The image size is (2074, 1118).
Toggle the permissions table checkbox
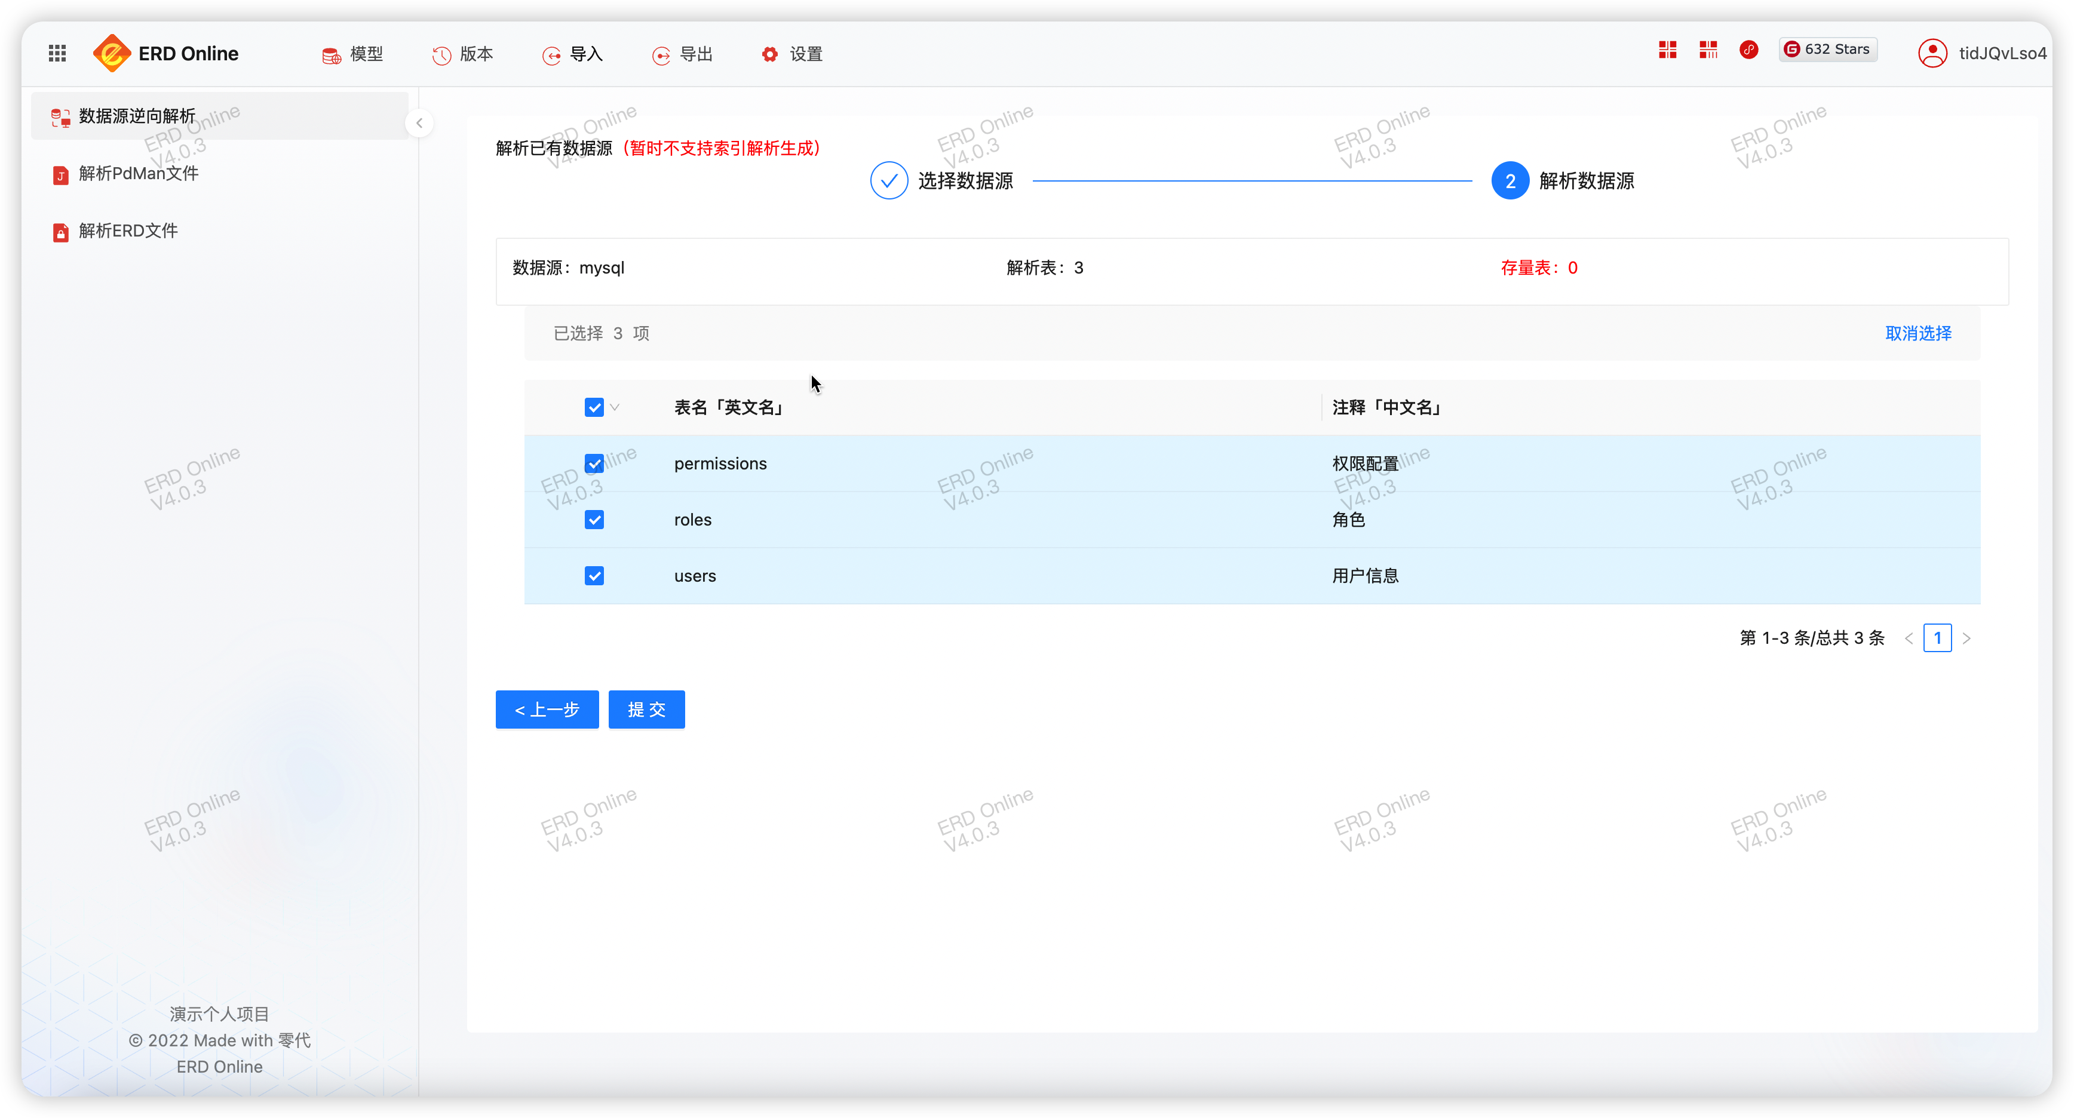[x=594, y=464]
